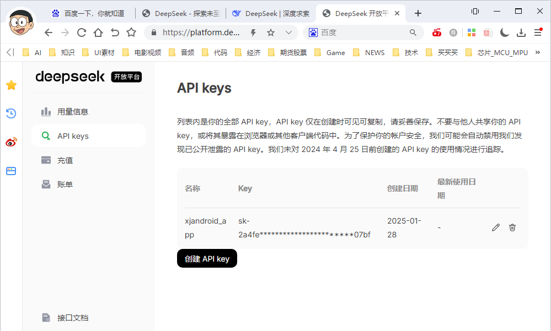The width and height of the screenshot is (551, 331).
Task: Toggle night mode with the moon icon
Action: point(505,32)
